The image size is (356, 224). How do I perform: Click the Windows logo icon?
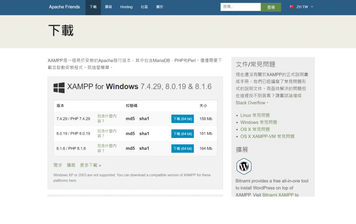click(59, 88)
